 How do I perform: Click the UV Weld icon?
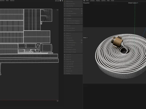[65, 16]
